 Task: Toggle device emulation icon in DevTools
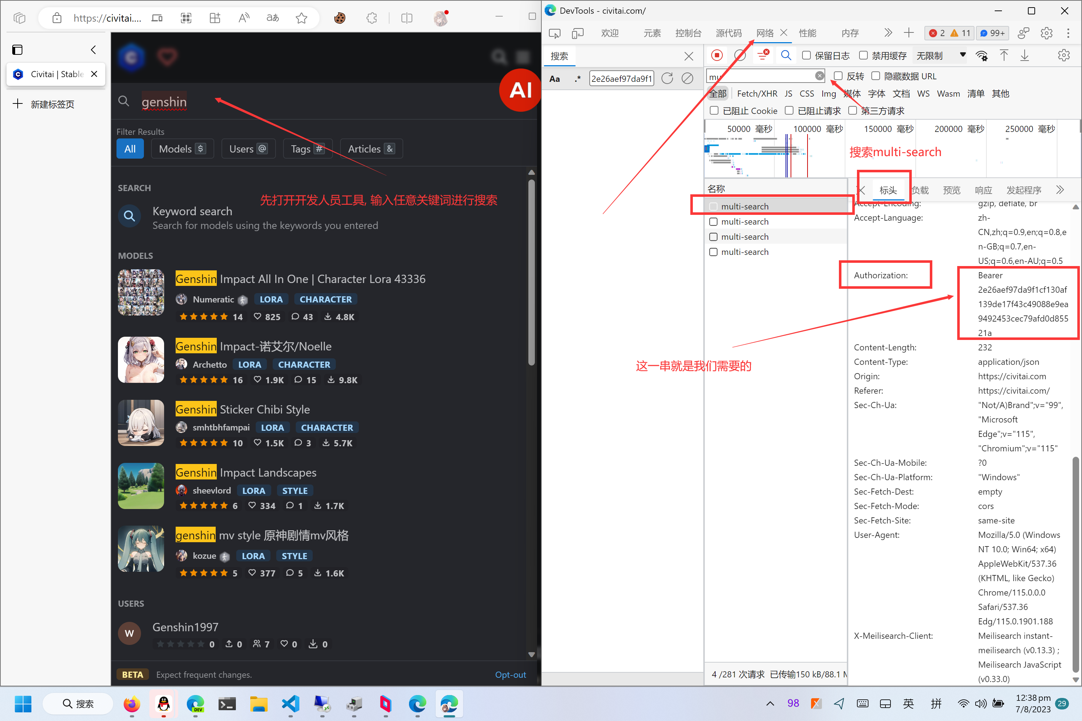pos(577,33)
